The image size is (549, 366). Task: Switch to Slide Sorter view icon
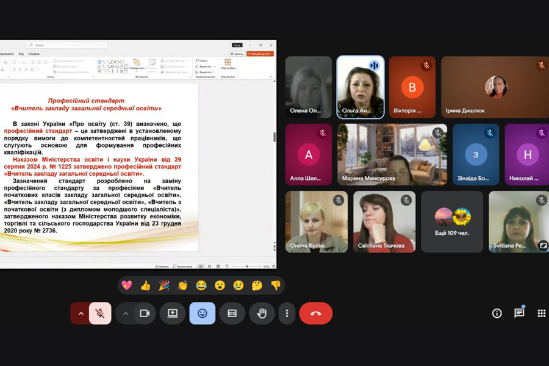pos(209,267)
